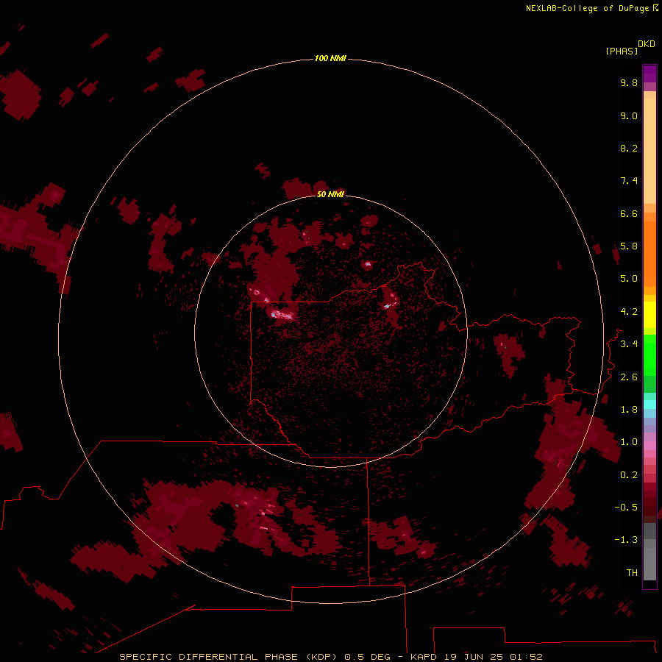Click the bright green segment of the color bar
This screenshot has height=662, width=662.
pos(649,355)
